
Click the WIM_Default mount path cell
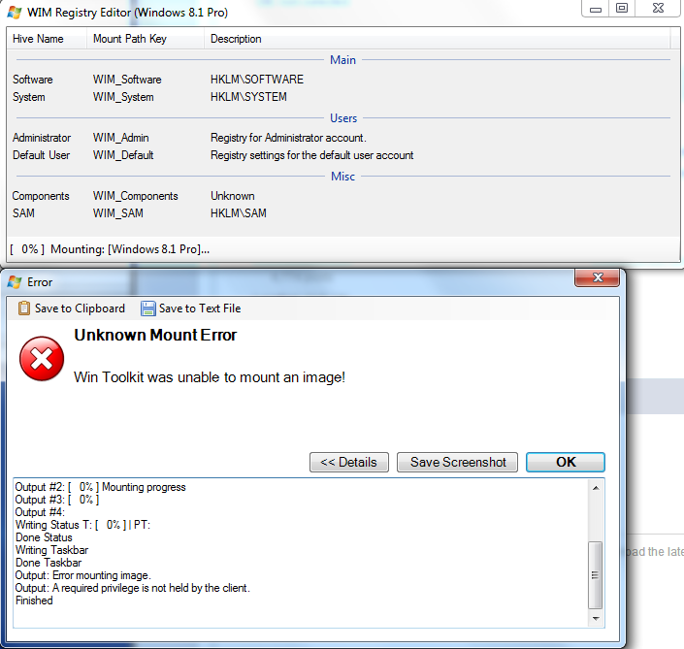coord(123,155)
